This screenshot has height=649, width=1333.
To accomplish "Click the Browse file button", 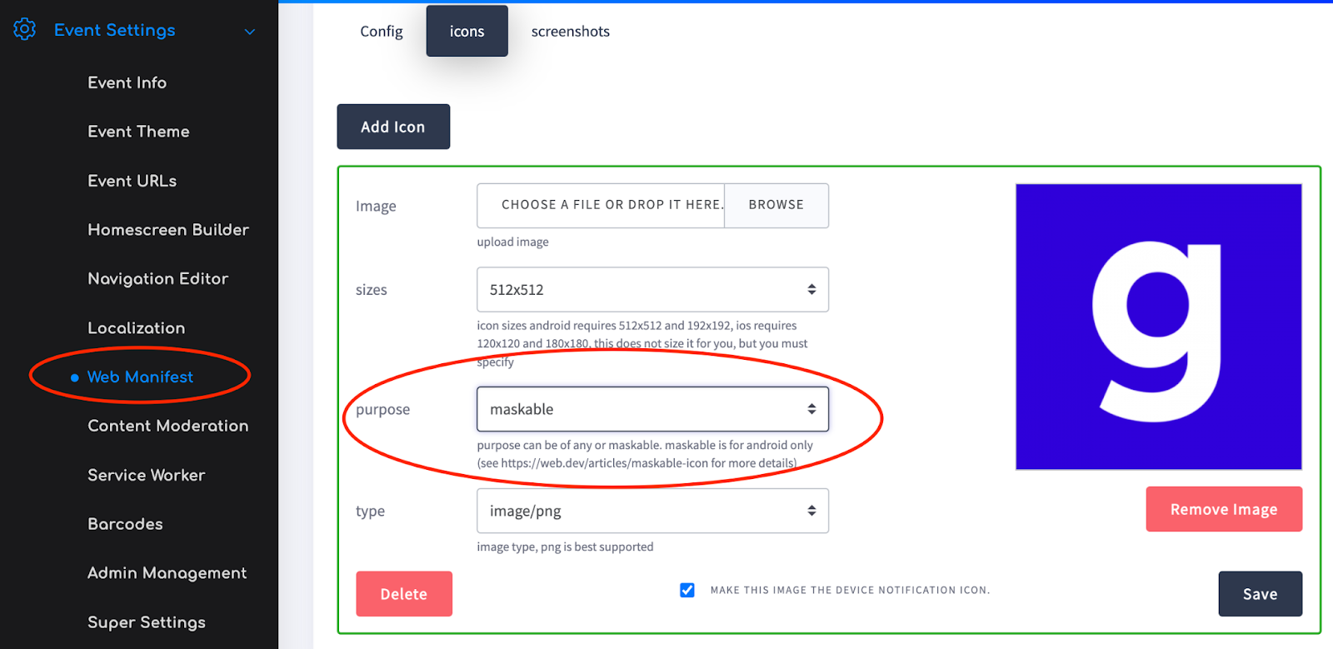I will coord(776,205).
